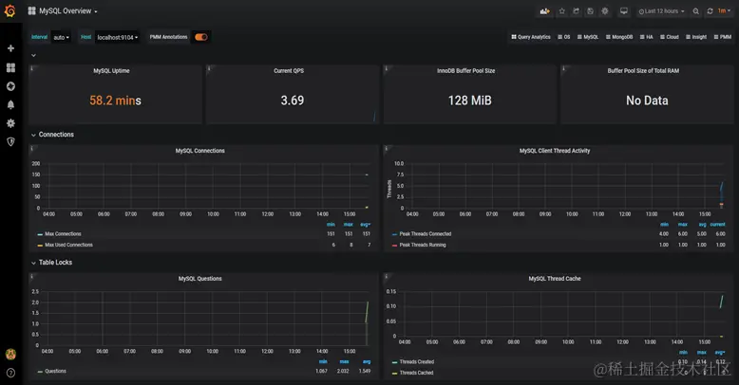739x385 pixels.
Task: Open the Host localhost:9104 dropdown
Action: pyautogui.click(x=118, y=37)
